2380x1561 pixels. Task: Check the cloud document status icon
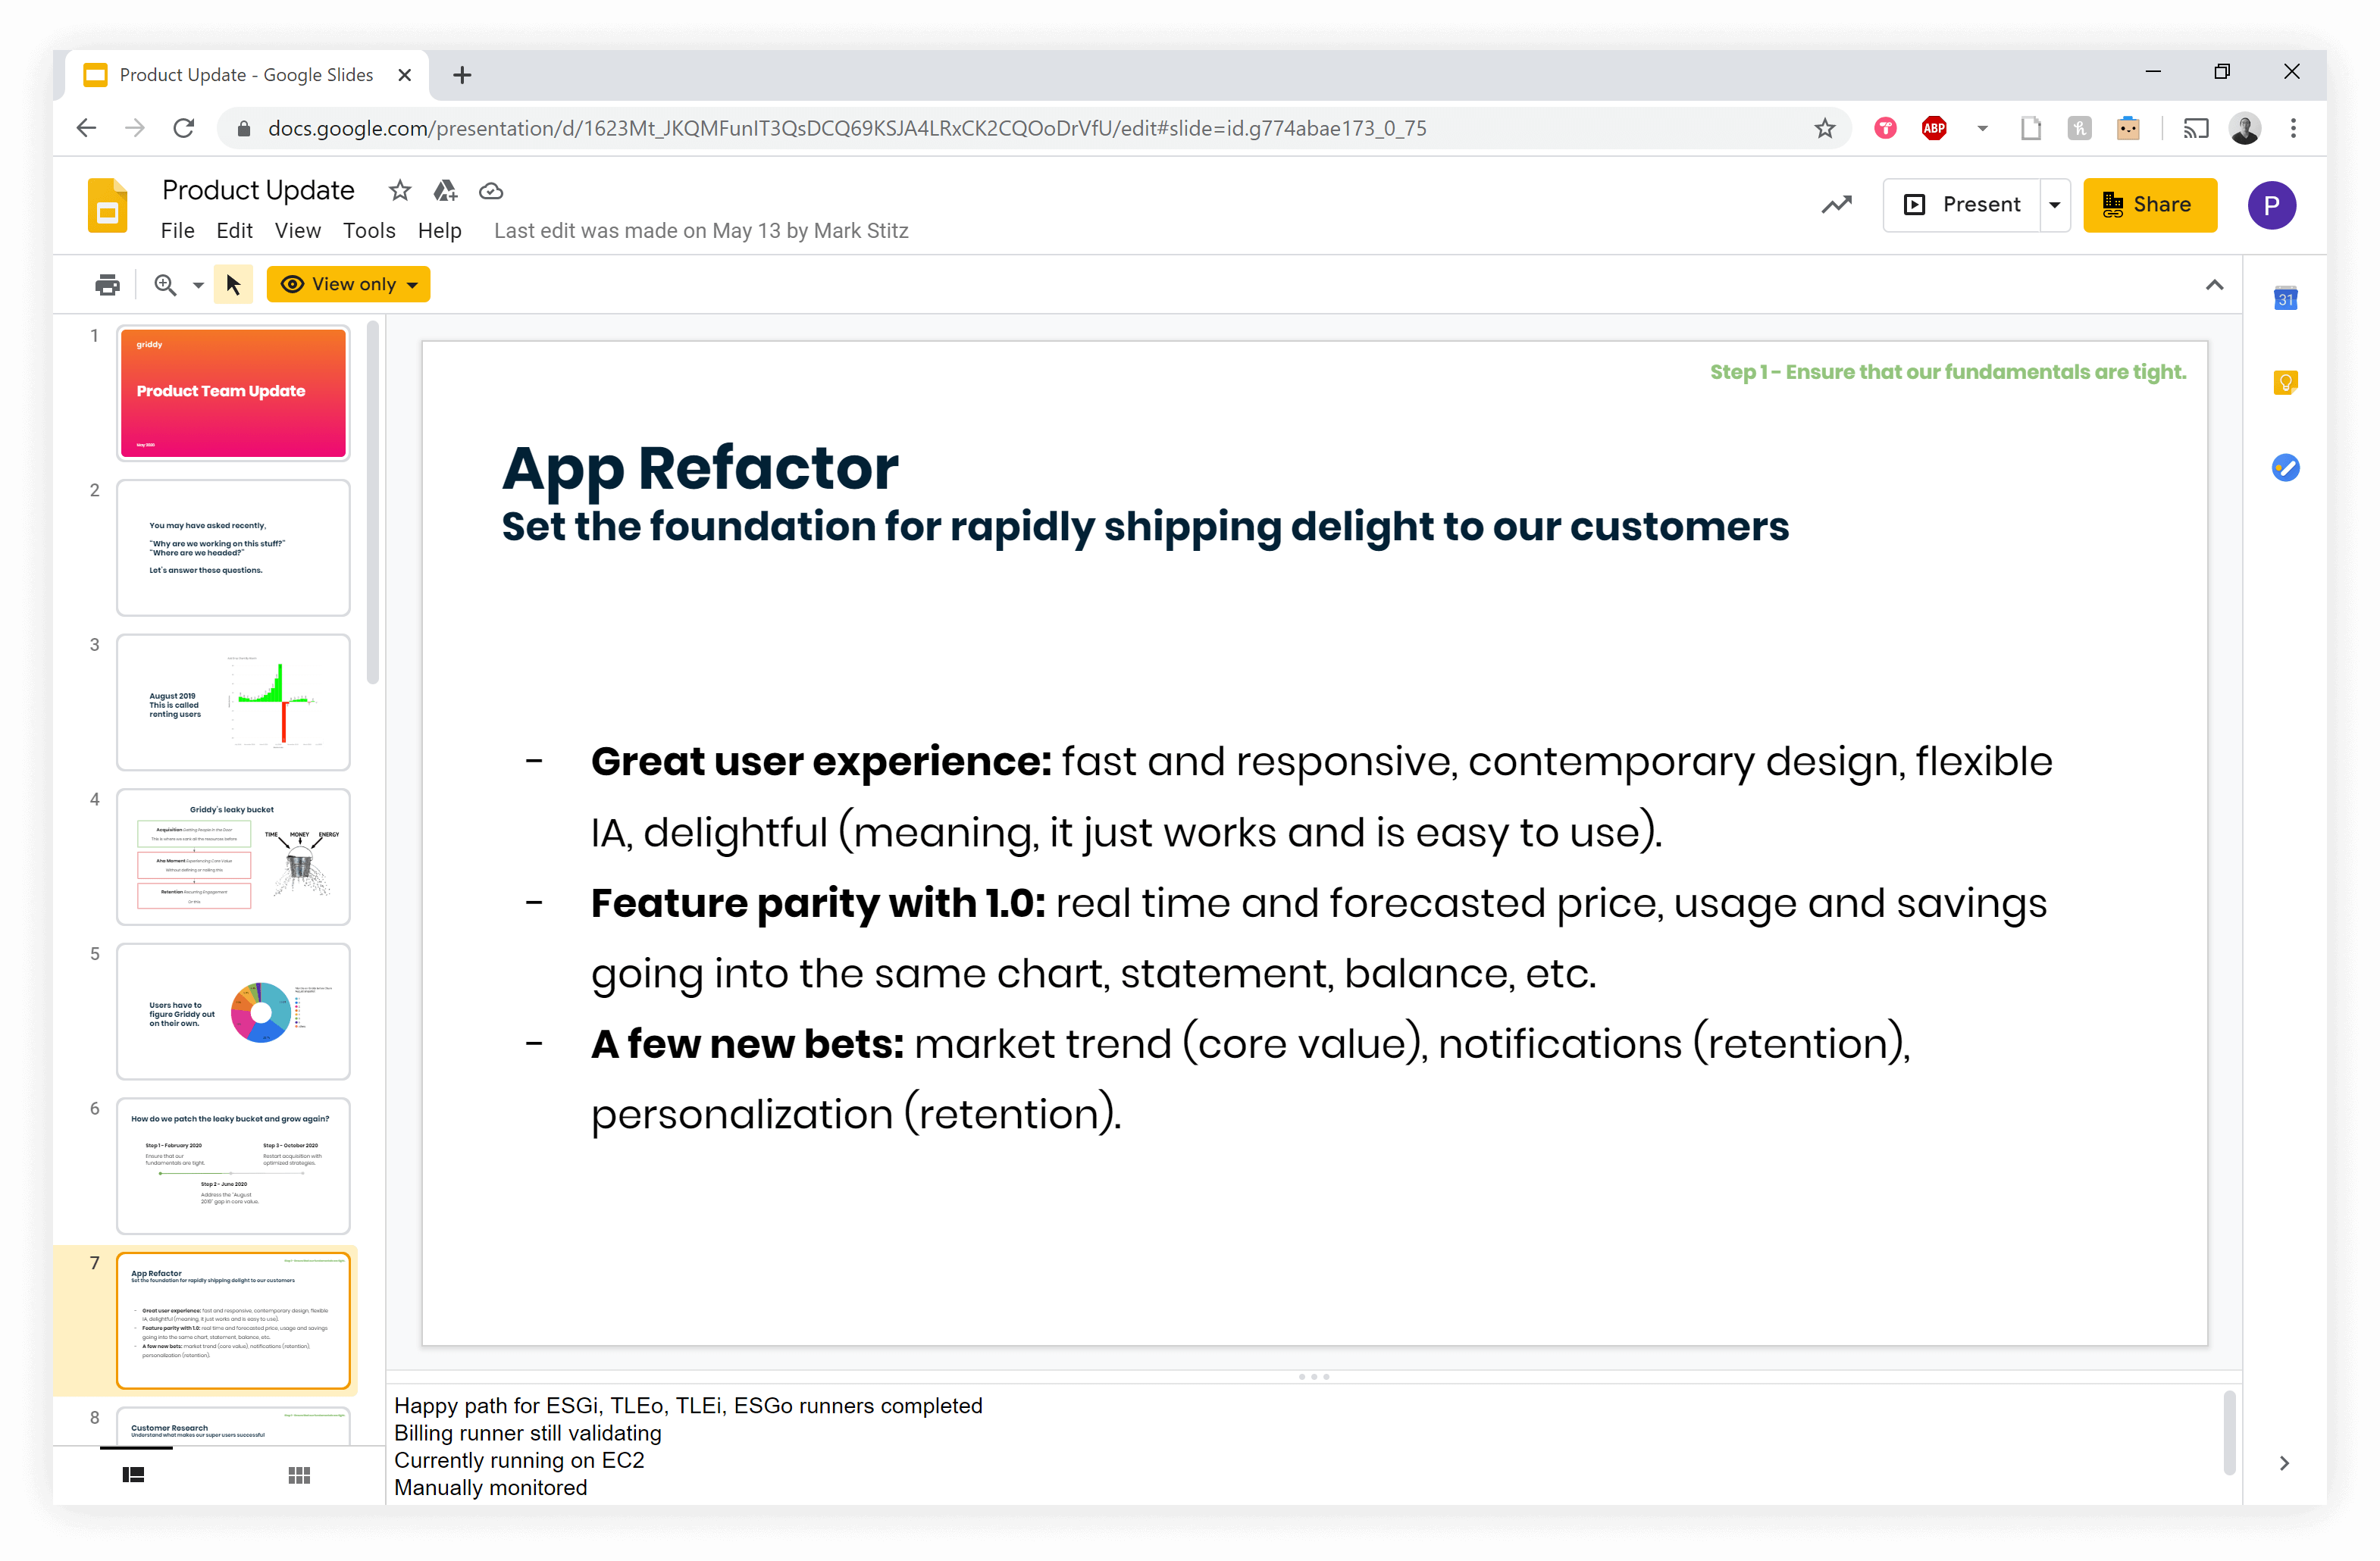(x=491, y=191)
